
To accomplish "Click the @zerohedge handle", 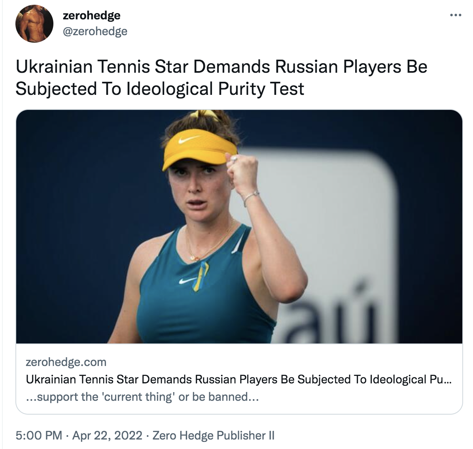I will [95, 31].
